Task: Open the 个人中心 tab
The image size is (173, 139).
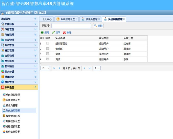Action: tap(47, 19)
